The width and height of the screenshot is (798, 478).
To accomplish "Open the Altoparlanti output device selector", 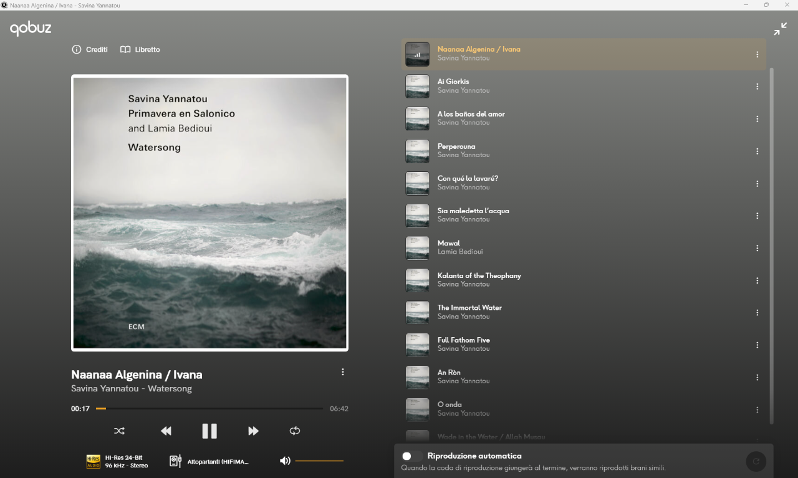I will click(x=209, y=461).
